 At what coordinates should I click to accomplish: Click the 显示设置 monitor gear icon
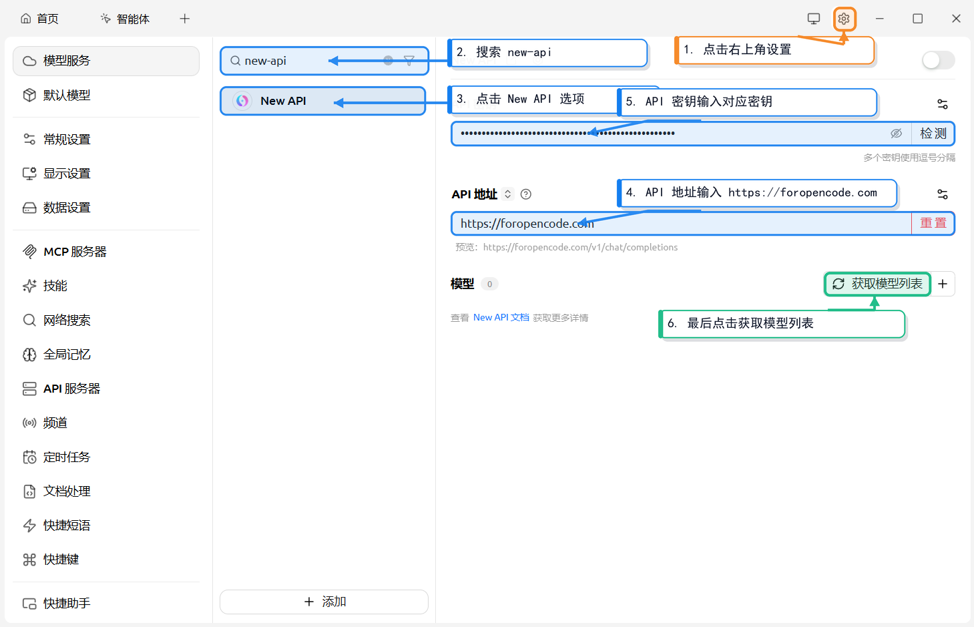[x=29, y=173]
